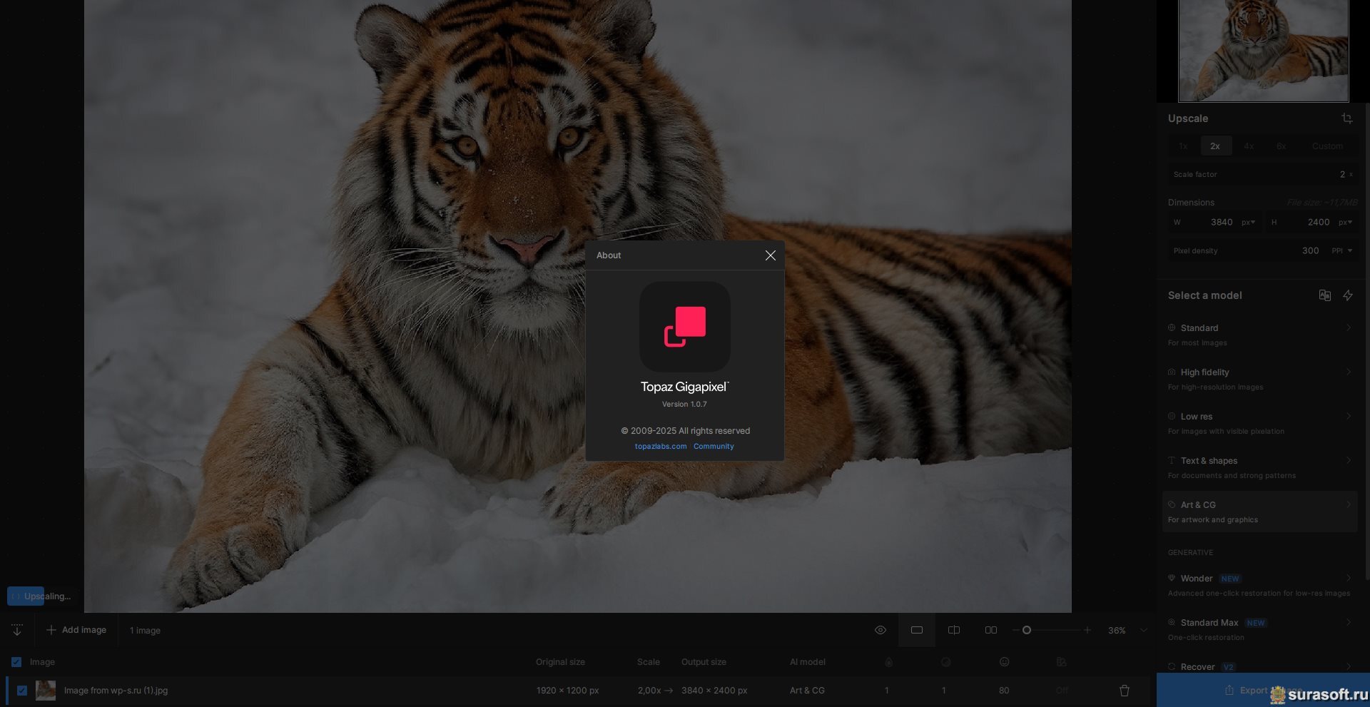Open the height unit px dropdown
Screen dimensions: 1370x707
[1346, 223]
